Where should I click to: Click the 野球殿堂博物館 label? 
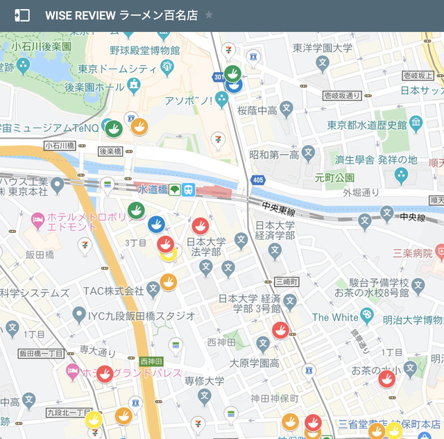145,51
